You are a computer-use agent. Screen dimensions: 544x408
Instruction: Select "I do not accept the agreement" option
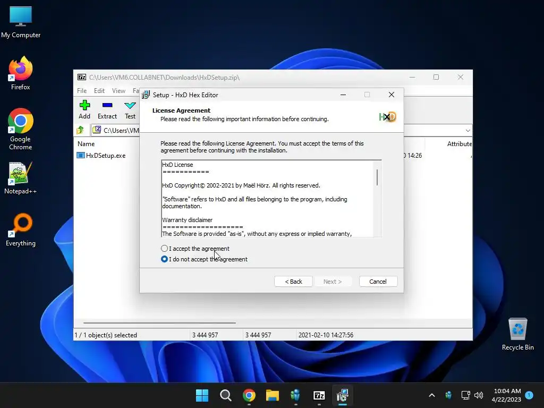pos(165,259)
